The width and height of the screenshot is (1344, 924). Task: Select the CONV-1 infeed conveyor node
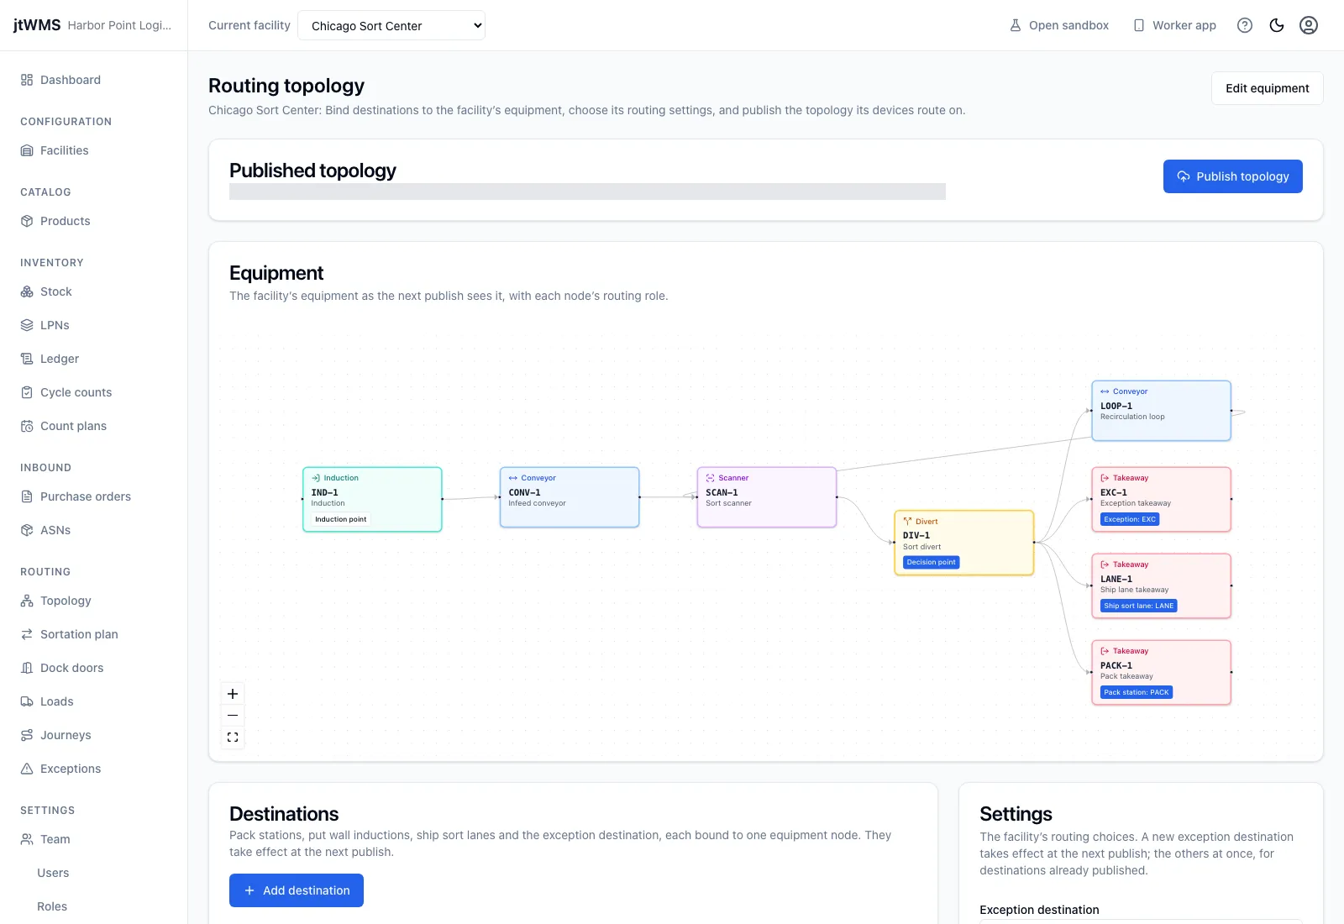(570, 497)
